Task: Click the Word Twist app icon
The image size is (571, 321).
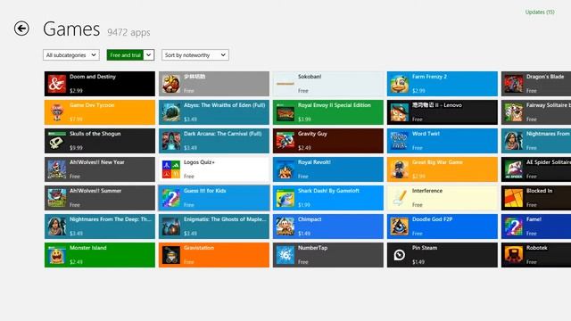Action: (400, 141)
